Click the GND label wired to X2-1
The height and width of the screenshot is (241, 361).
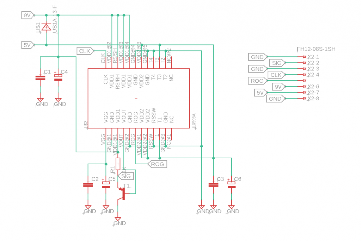pyautogui.click(x=258, y=57)
